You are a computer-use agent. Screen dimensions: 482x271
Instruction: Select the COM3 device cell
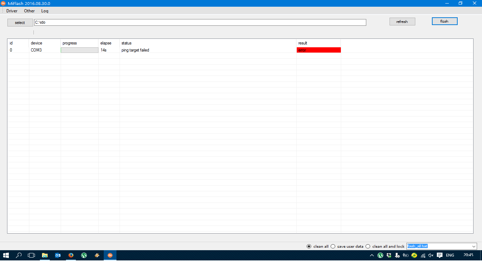[x=45, y=50]
